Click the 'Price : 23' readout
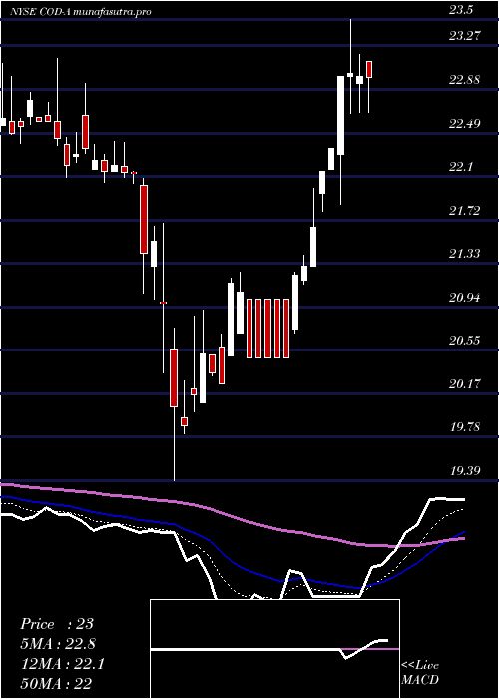The height and width of the screenshot is (699, 499). pyautogui.click(x=57, y=624)
